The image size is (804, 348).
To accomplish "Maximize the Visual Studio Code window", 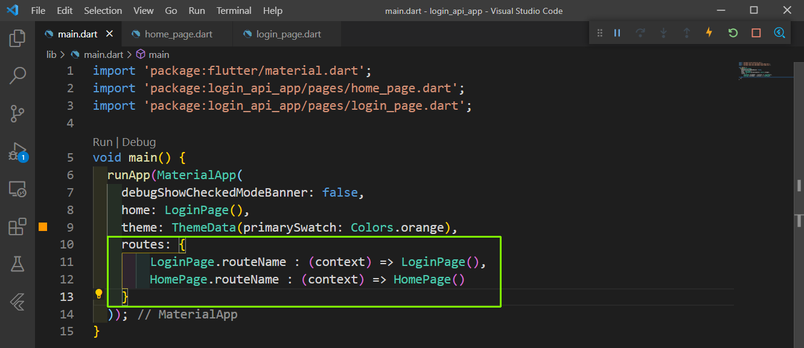I will click(754, 10).
